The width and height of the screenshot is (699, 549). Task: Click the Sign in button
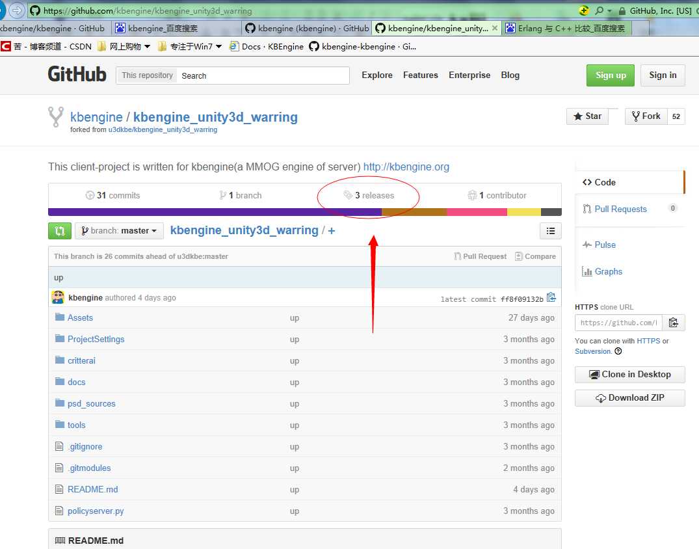(663, 75)
